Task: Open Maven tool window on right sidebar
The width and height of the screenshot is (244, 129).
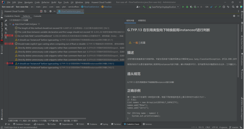Action: (242, 15)
